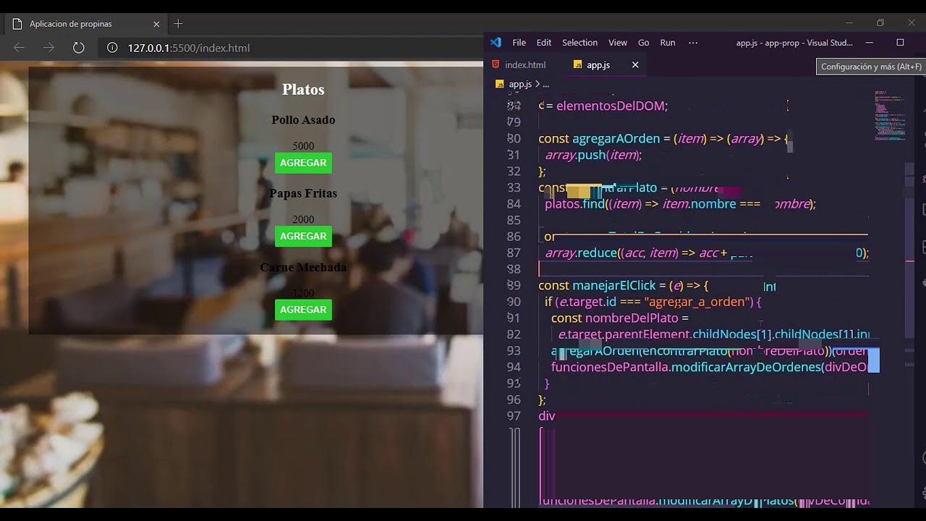Click app.js in the breadcrumb path
The width and height of the screenshot is (926, 521).
pos(520,84)
